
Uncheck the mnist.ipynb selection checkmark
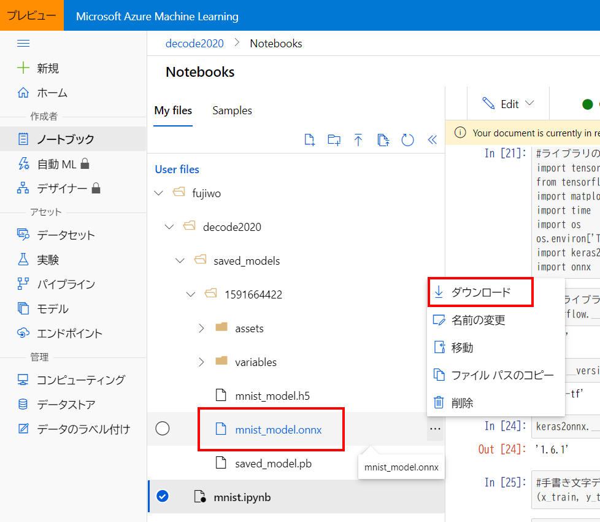[x=162, y=496]
